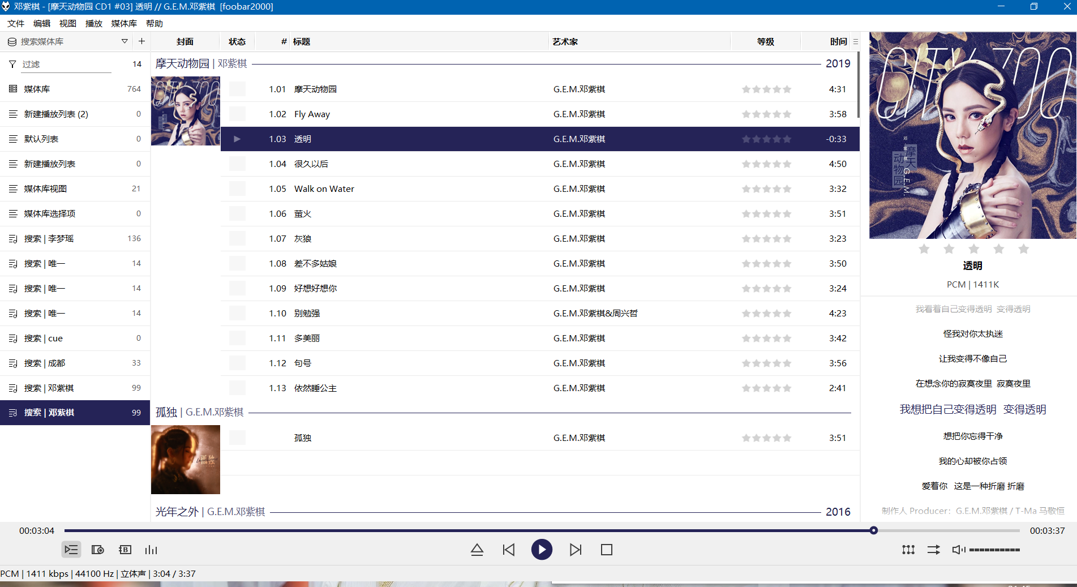Click the search library magnifier icon
1077x587 pixels.
coord(12,41)
